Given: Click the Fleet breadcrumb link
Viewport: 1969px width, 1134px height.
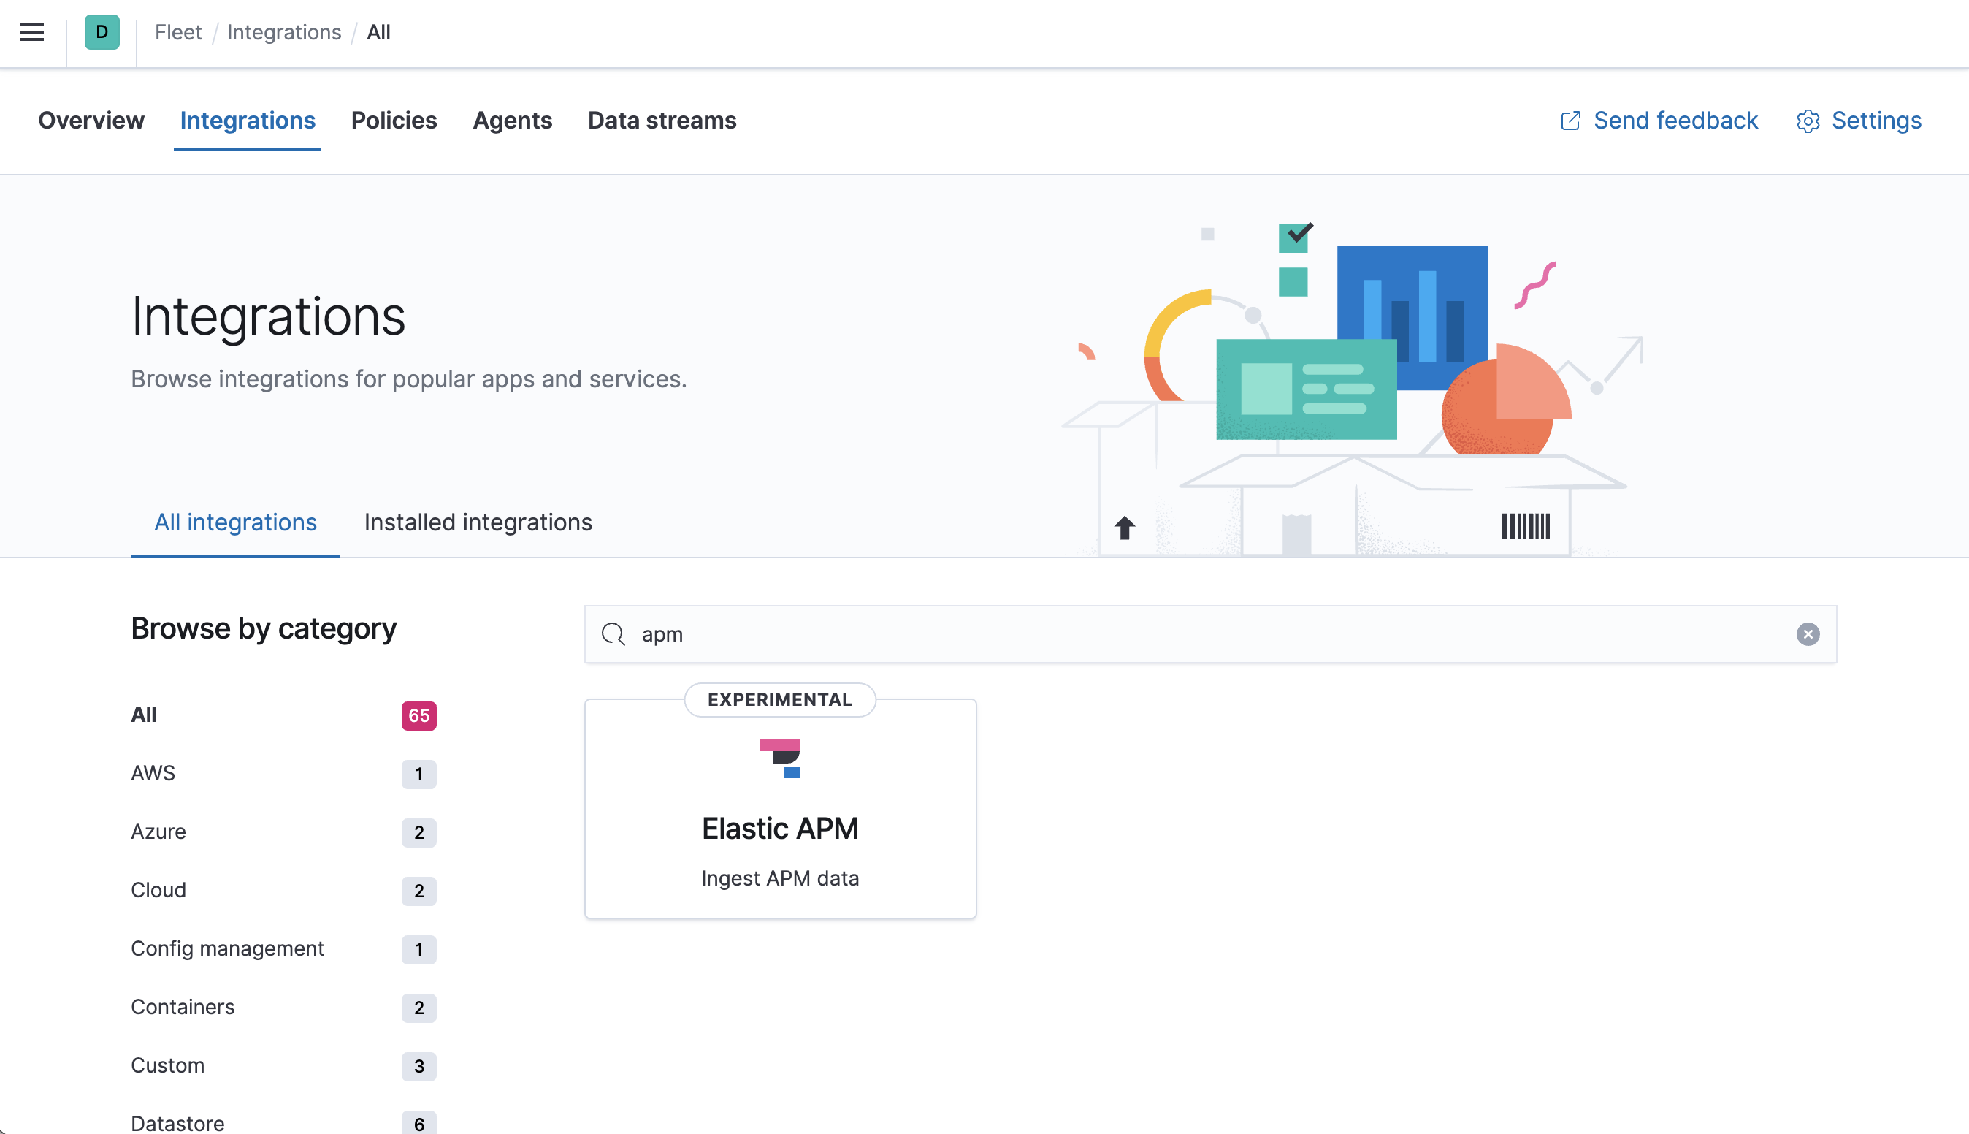Looking at the screenshot, I should pyautogui.click(x=178, y=32).
